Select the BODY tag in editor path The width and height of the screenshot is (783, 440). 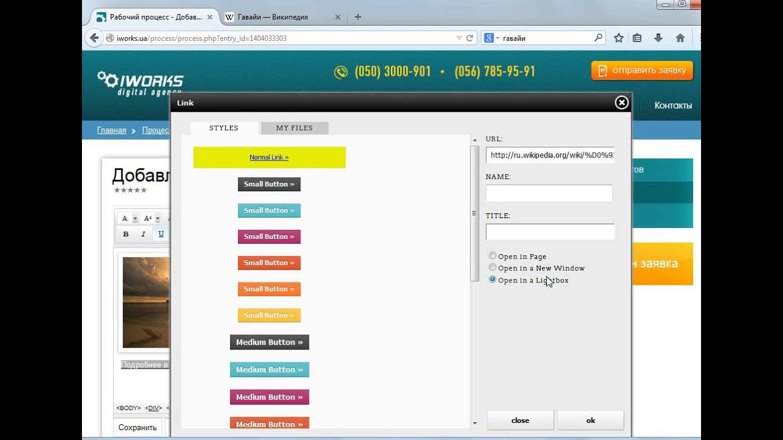pyautogui.click(x=128, y=408)
